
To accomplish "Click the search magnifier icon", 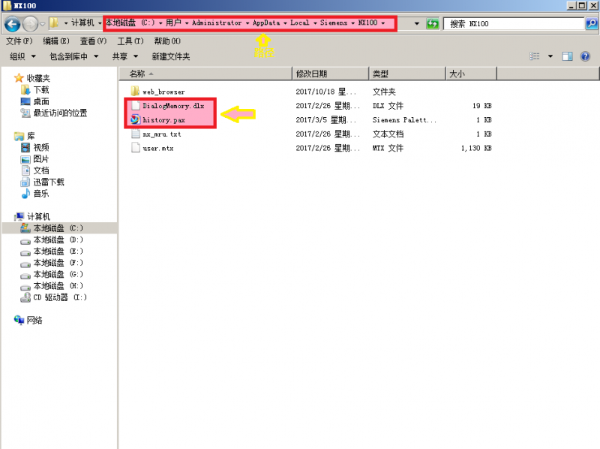I will (591, 24).
